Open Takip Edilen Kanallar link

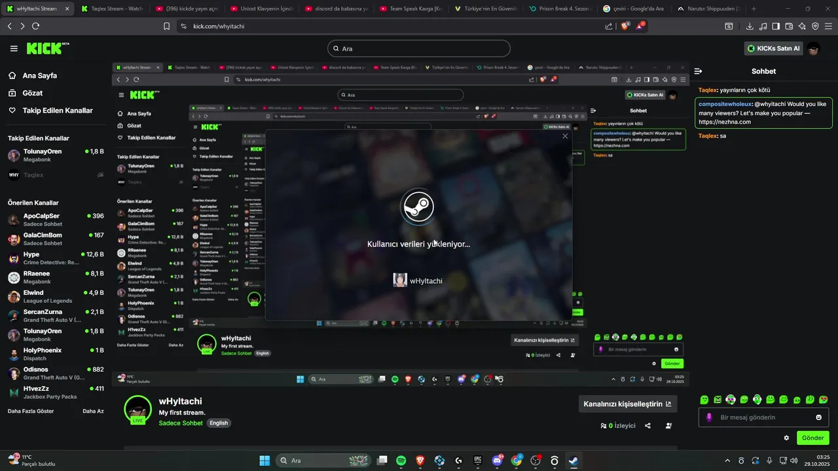[50, 111]
